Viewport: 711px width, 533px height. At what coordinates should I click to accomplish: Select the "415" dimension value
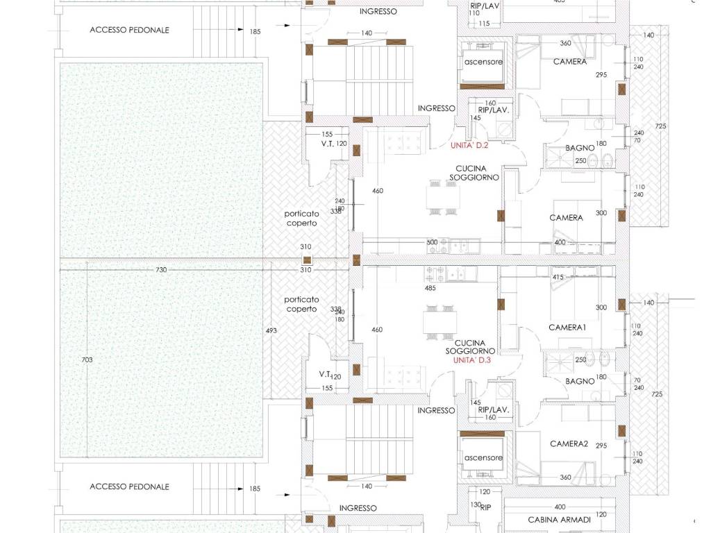point(558,277)
